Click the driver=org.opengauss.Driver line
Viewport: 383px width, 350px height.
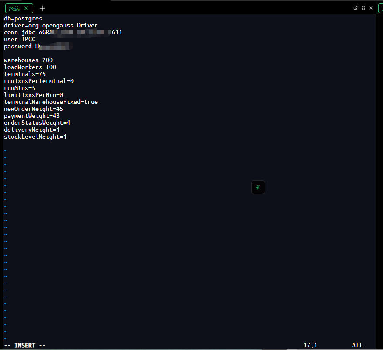(x=51, y=25)
